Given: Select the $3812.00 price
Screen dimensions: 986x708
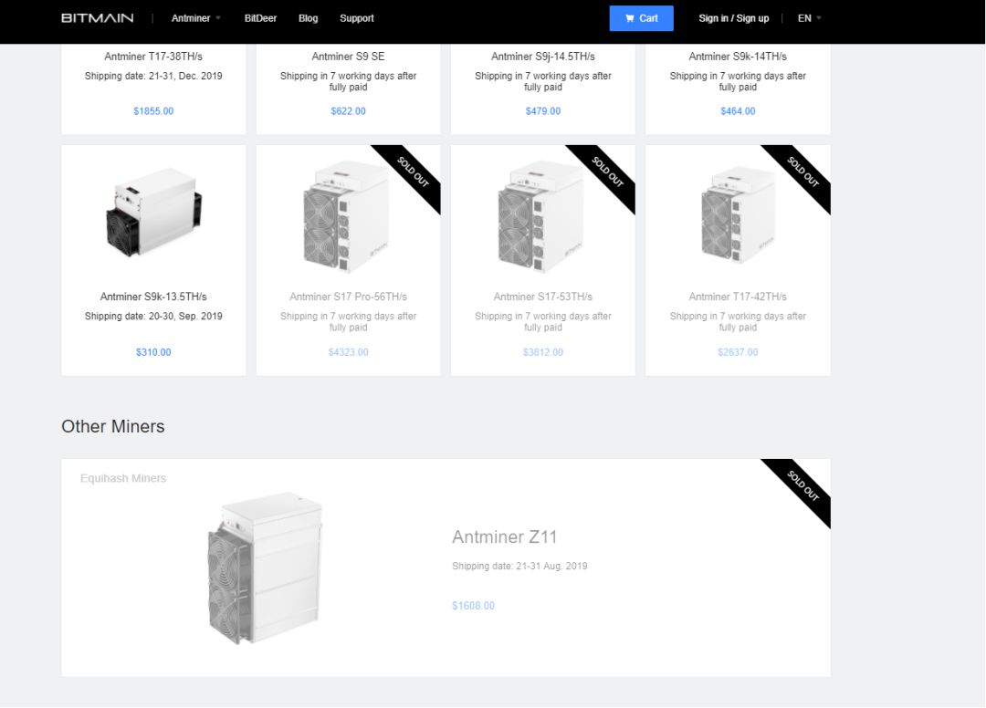Looking at the screenshot, I should click(x=543, y=352).
